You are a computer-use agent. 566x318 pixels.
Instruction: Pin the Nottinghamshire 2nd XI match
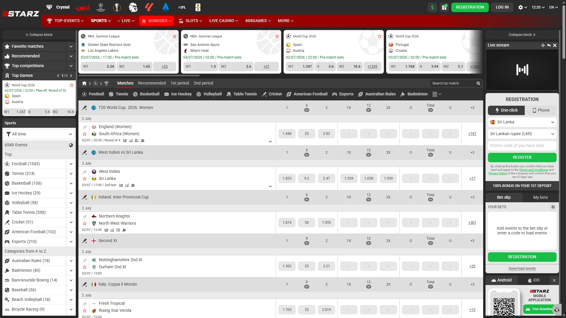coord(85,260)
